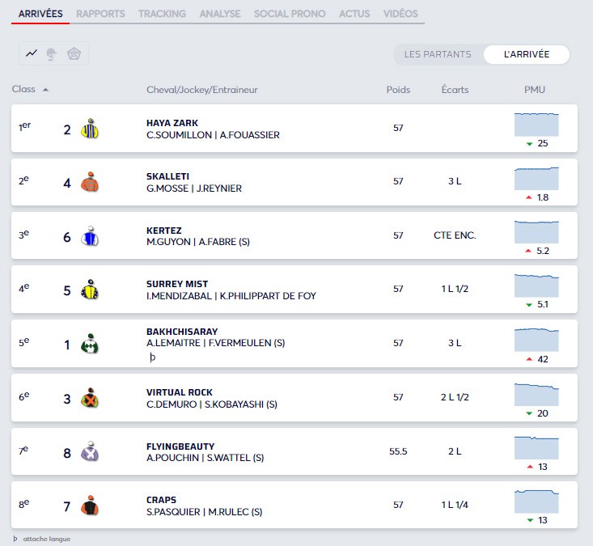Image resolution: width=593 pixels, height=546 pixels.
Task: Click the Écarts column header
Action: pyautogui.click(x=455, y=90)
